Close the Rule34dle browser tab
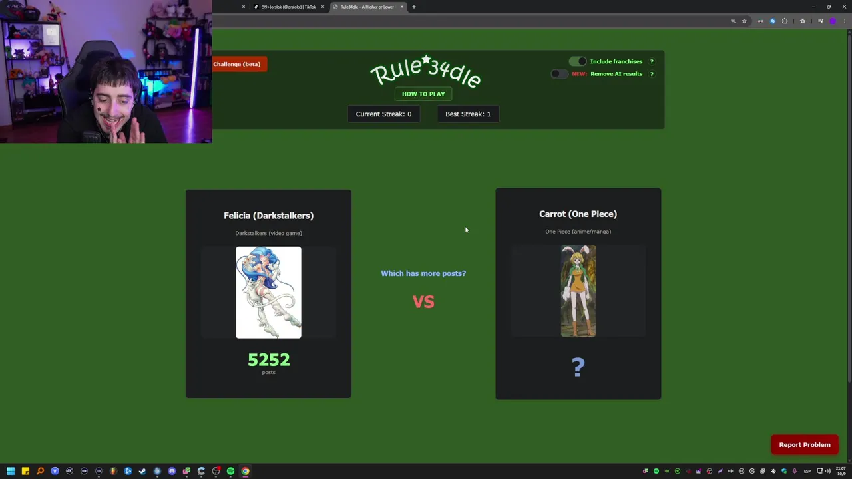The image size is (852, 479). [402, 7]
